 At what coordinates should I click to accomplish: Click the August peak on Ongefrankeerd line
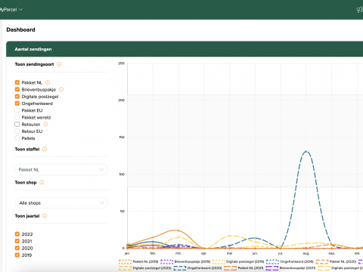tap(306, 151)
